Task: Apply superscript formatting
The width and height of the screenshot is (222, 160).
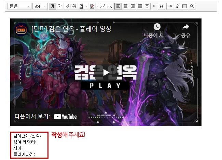Action: [x=102, y=6]
